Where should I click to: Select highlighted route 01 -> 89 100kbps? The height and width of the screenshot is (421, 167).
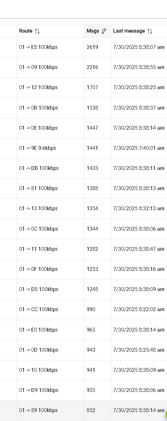coord(38,410)
